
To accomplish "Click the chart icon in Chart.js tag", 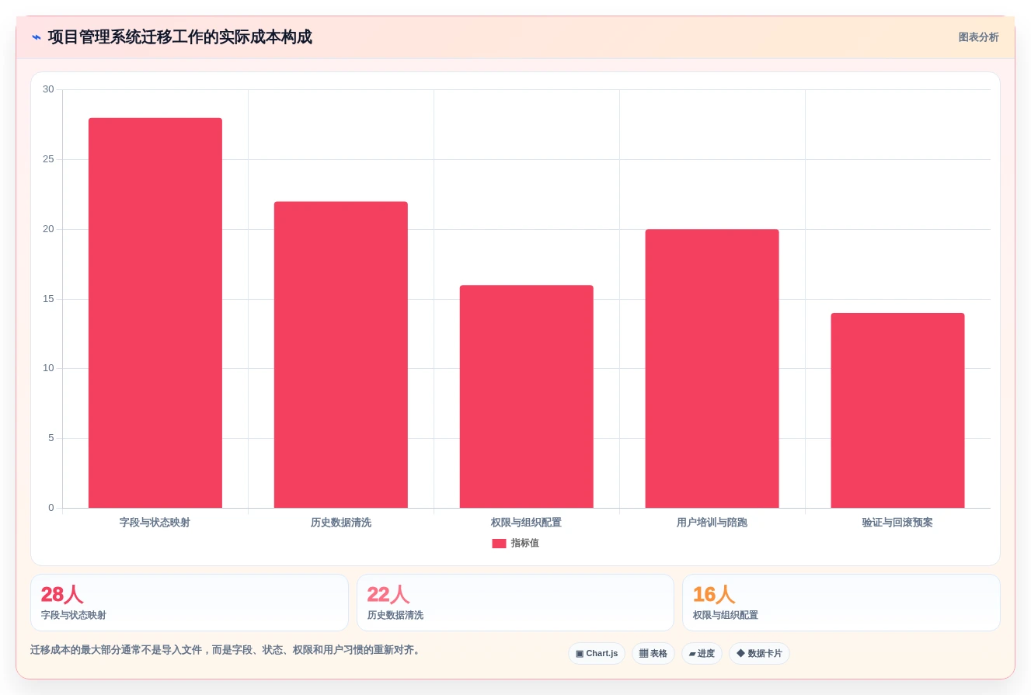I will click(580, 654).
